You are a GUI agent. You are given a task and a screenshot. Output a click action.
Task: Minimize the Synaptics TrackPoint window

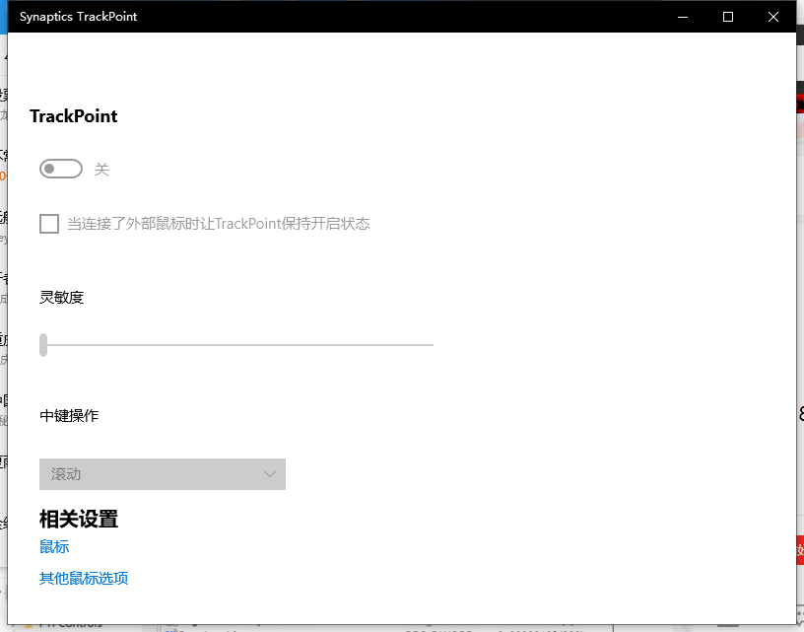click(683, 17)
